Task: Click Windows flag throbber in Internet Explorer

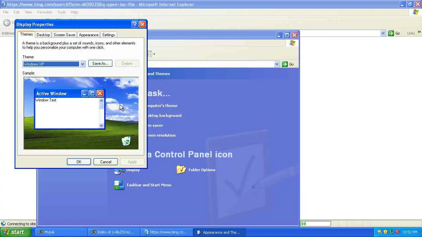Action: [416, 12]
